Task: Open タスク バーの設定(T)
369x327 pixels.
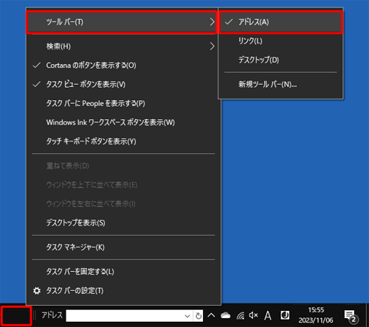Action: pyautogui.click(x=123, y=291)
